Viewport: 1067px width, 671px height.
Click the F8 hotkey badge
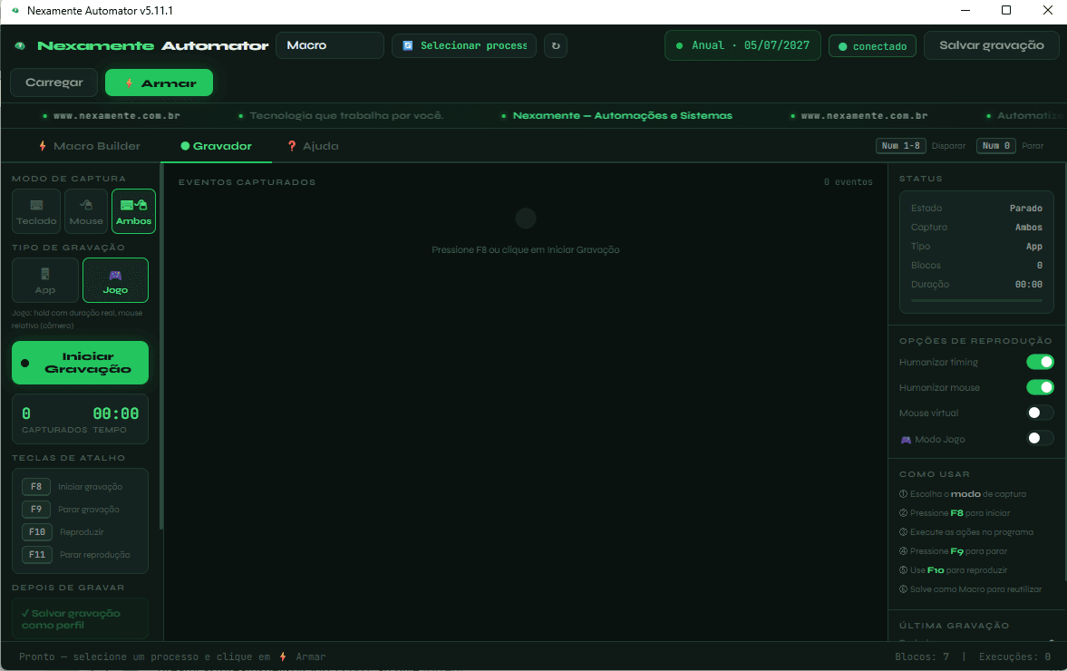click(36, 487)
